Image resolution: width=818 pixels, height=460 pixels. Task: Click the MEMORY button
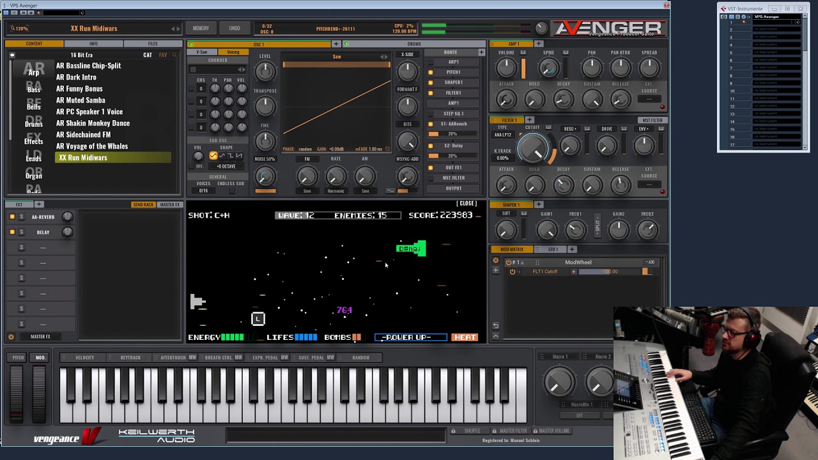coord(201,28)
